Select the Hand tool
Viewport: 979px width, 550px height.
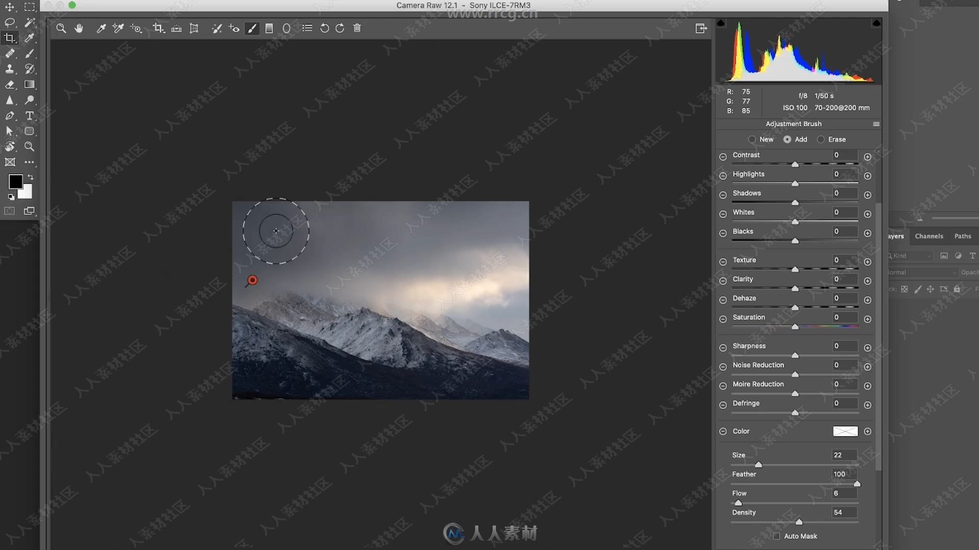click(79, 28)
